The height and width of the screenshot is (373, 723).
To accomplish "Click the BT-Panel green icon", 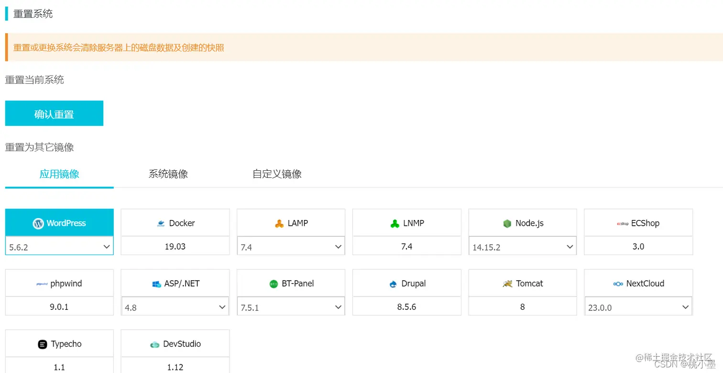I will click(274, 284).
